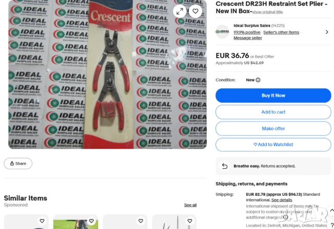Add item to Watchlist
The image size is (334, 229).
tap(273, 144)
